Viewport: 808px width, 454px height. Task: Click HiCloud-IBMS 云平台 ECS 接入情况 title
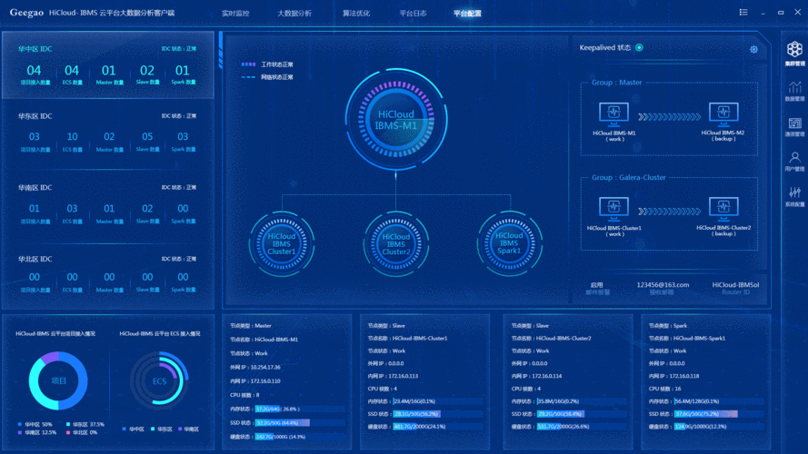160,334
